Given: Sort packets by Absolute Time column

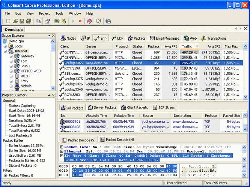Looking at the screenshot, I should (x=96, y=116).
